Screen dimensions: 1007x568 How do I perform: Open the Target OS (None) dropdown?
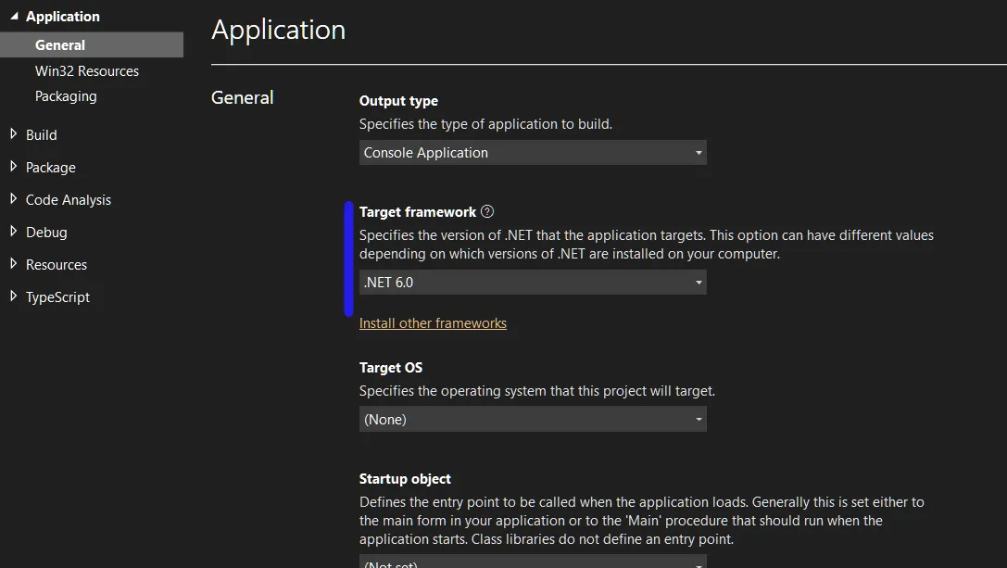pos(532,420)
